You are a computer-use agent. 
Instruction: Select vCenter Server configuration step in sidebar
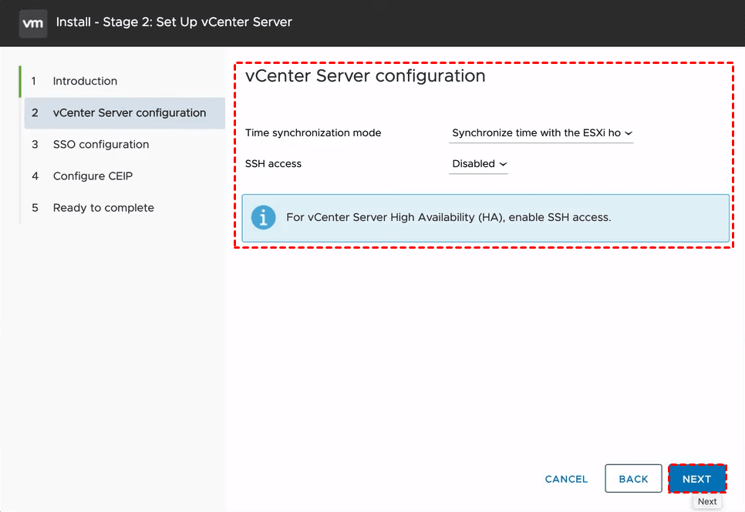[x=129, y=112]
